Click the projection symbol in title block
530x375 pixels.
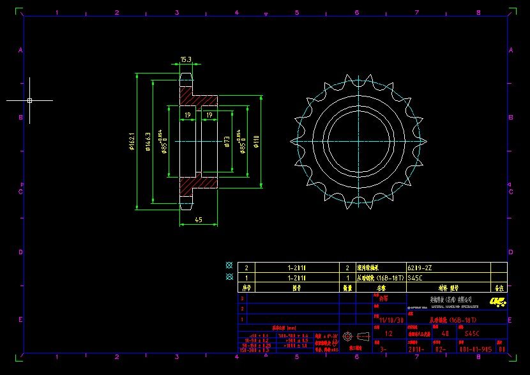point(356,337)
